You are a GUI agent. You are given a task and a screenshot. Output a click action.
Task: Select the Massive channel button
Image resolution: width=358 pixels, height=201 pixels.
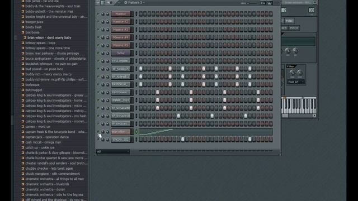tap(121, 14)
